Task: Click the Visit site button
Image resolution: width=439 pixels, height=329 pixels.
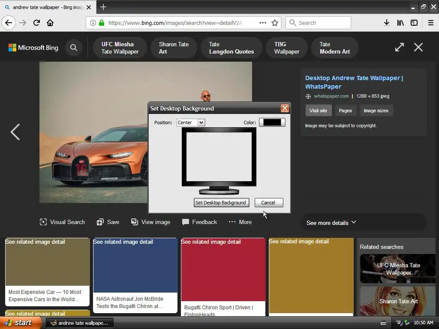Action: pyautogui.click(x=319, y=111)
